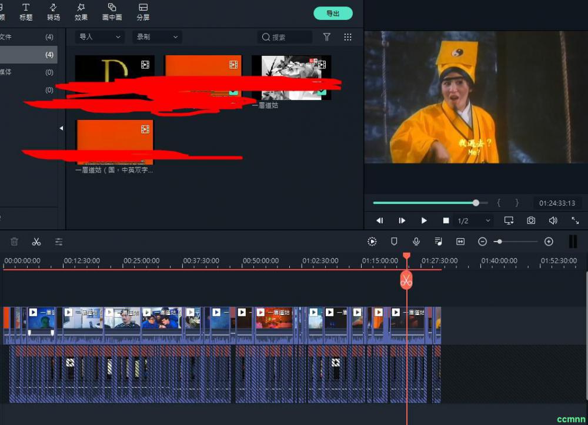
Task: Click the red playhead handle on ruler
Action: 406,256
